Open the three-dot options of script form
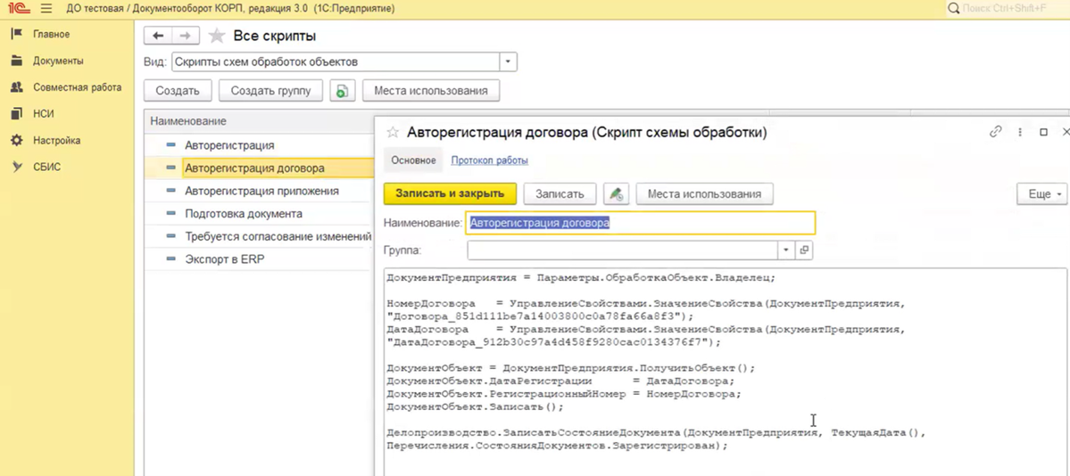This screenshot has width=1070, height=476. pos(1020,132)
